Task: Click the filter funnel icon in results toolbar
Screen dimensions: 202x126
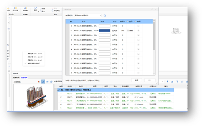Action: coord(177,81)
